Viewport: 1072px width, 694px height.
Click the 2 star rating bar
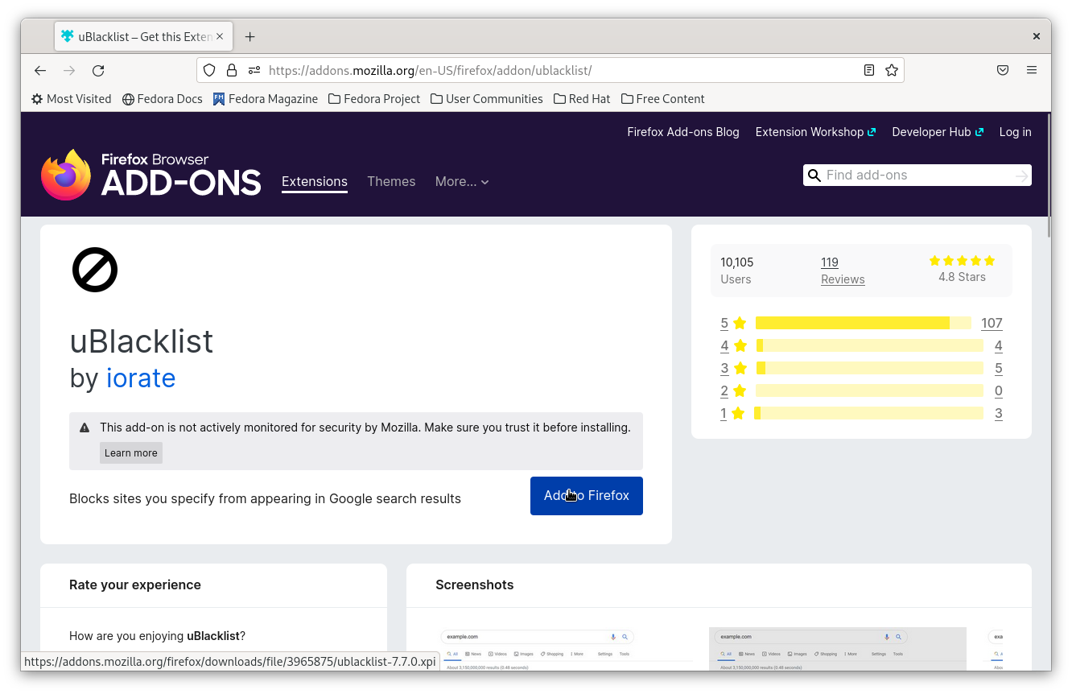(x=869, y=390)
